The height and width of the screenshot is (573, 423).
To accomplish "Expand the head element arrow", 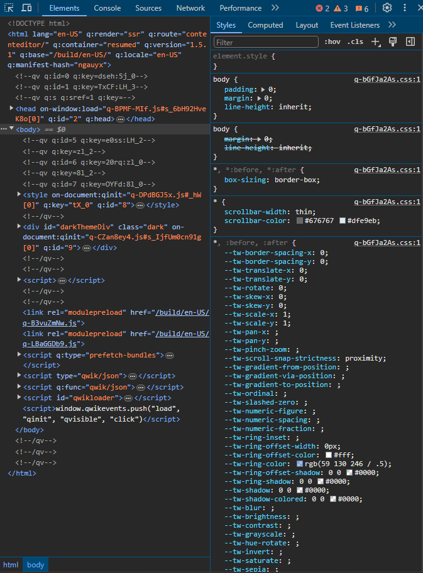I will tap(11, 108).
